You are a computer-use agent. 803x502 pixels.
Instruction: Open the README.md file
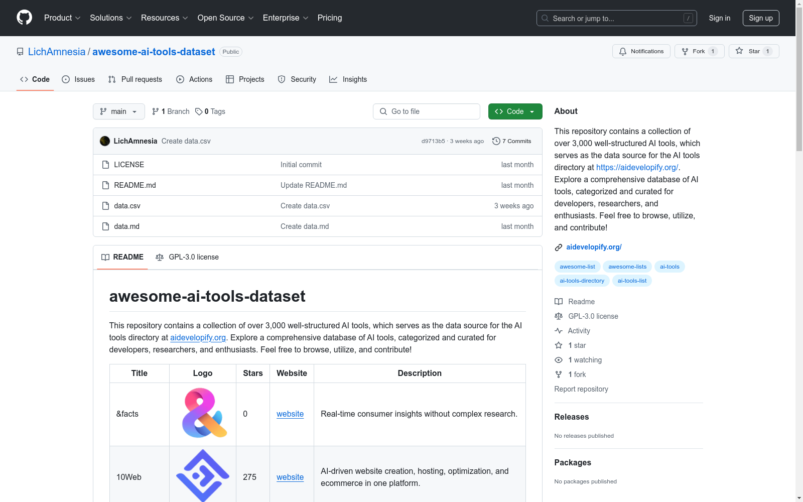[135, 185]
